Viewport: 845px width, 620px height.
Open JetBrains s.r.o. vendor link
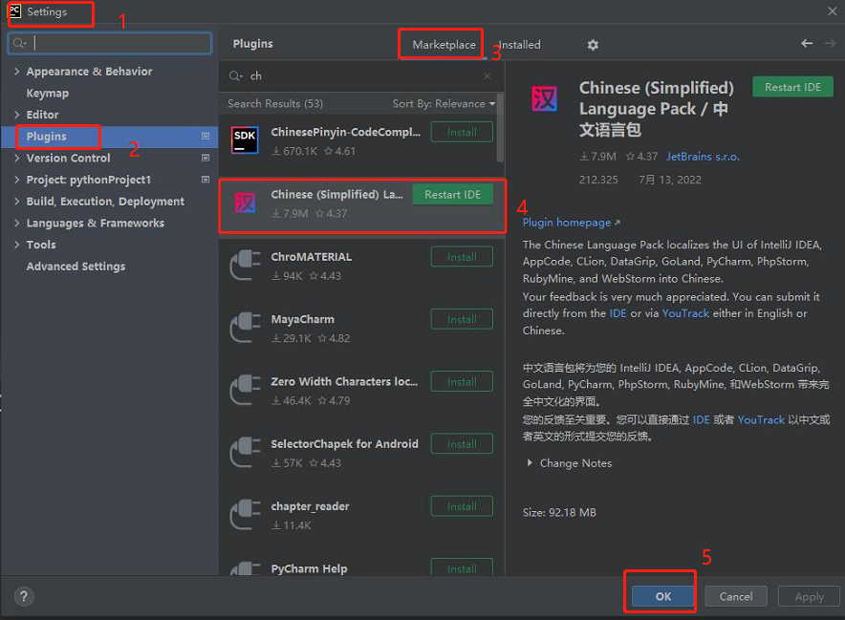[x=703, y=157]
